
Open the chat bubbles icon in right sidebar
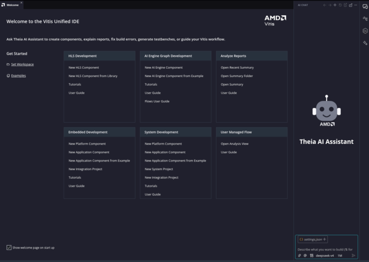(x=365, y=7)
